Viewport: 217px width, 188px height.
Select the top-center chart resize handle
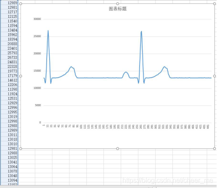pyautogui.click(x=118, y=4)
